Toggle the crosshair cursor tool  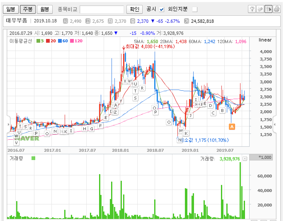[268, 9]
